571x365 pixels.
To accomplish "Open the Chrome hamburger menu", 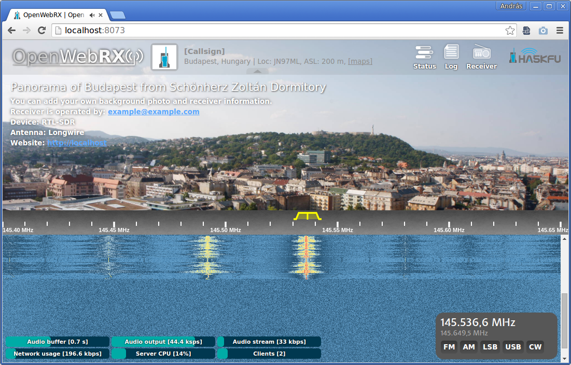I will pos(560,31).
